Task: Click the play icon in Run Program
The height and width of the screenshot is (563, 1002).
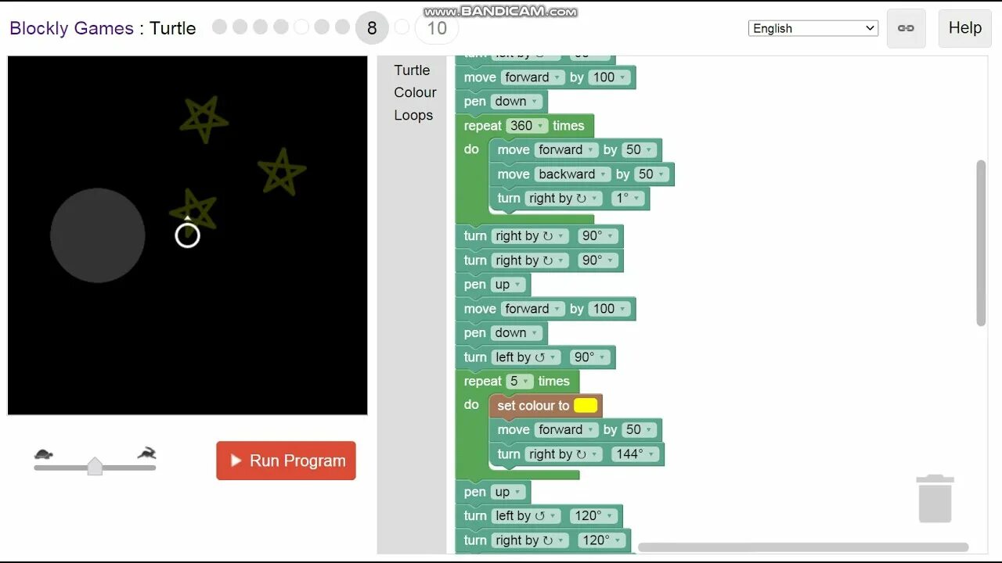Action: [236, 461]
